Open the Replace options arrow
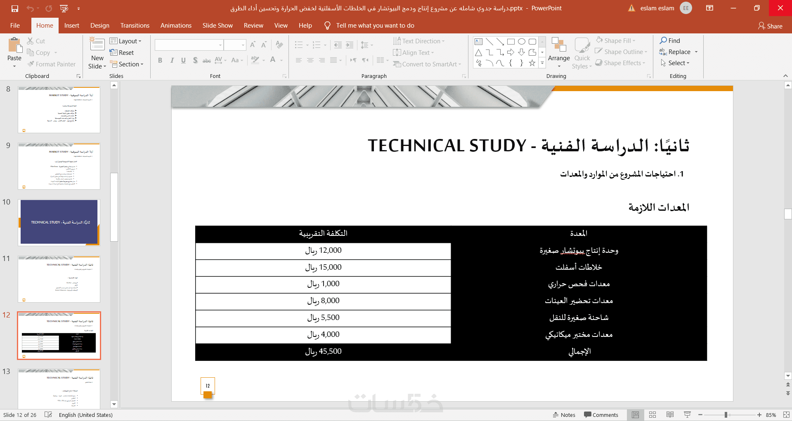This screenshot has height=421, width=792. pyautogui.click(x=696, y=52)
